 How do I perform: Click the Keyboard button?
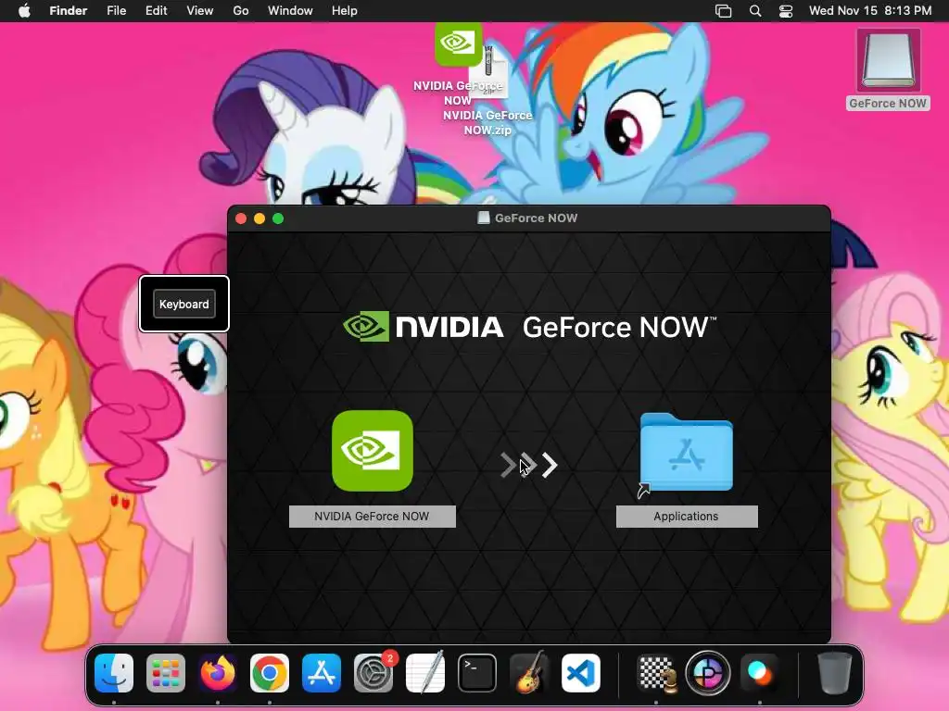(x=184, y=304)
